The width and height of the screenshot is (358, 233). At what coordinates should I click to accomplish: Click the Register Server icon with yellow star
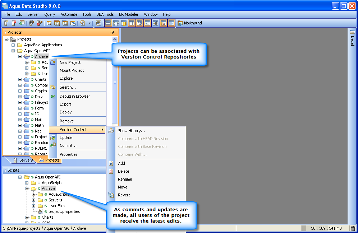click(x=6, y=23)
